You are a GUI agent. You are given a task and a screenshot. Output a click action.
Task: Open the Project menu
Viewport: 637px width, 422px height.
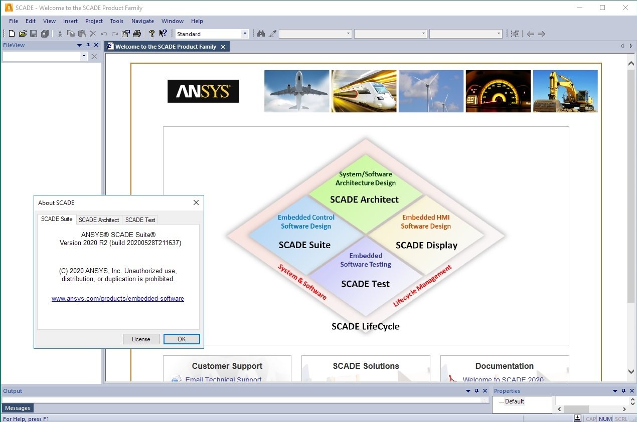coord(94,21)
